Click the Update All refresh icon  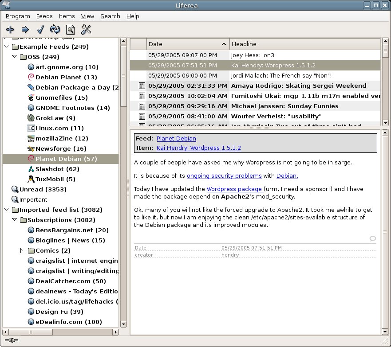pyautogui.click(x=55, y=29)
